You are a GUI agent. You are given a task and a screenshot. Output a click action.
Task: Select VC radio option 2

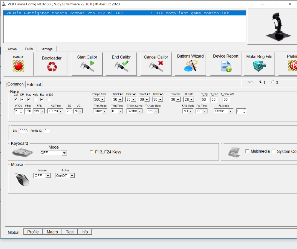273,82
